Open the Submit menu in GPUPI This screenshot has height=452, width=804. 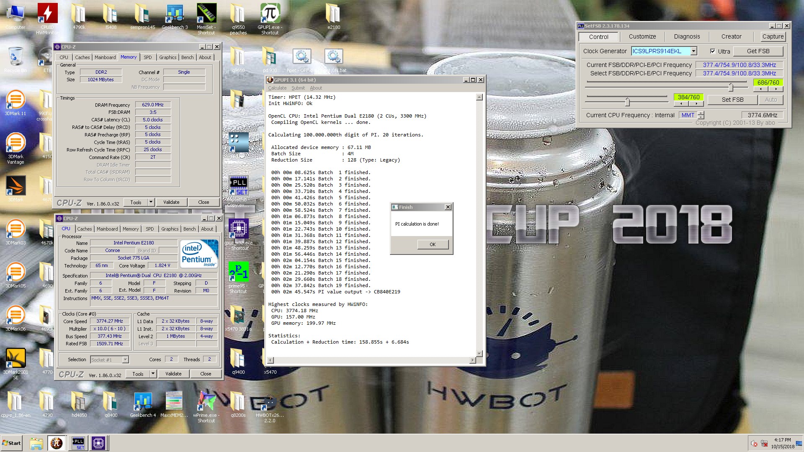[298, 88]
